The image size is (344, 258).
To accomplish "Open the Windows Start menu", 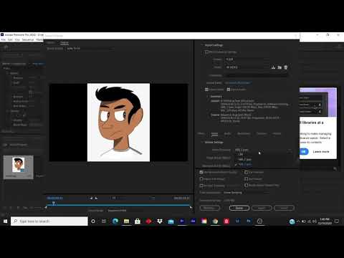I will pos(5,221).
